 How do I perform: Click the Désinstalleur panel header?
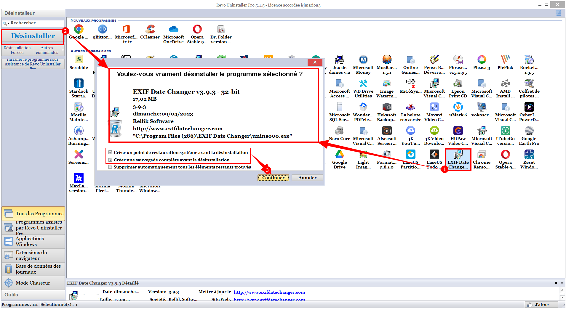pyautogui.click(x=33, y=13)
